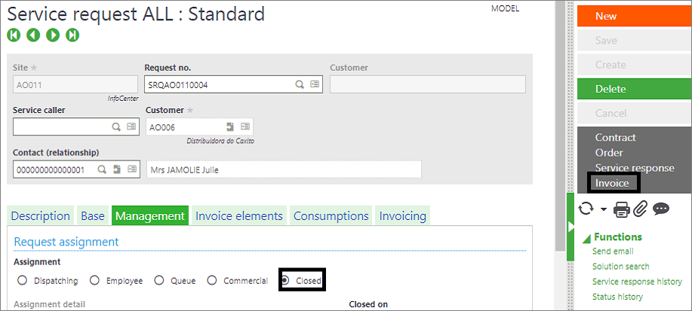692x311 pixels.
Task: Click the Mrs JAMOLIE Julie field
Action: click(x=284, y=169)
